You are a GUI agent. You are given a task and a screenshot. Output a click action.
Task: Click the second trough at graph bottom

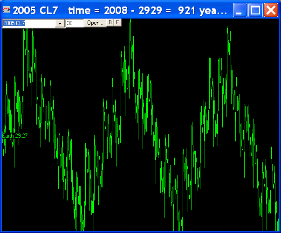(178, 227)
